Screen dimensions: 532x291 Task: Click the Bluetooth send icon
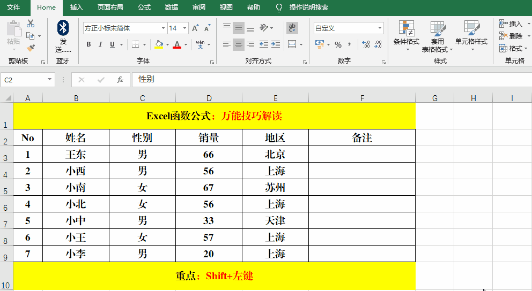coord(63,29)
